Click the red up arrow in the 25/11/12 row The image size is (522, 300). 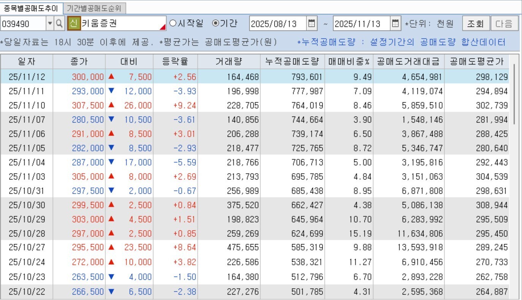111,76
